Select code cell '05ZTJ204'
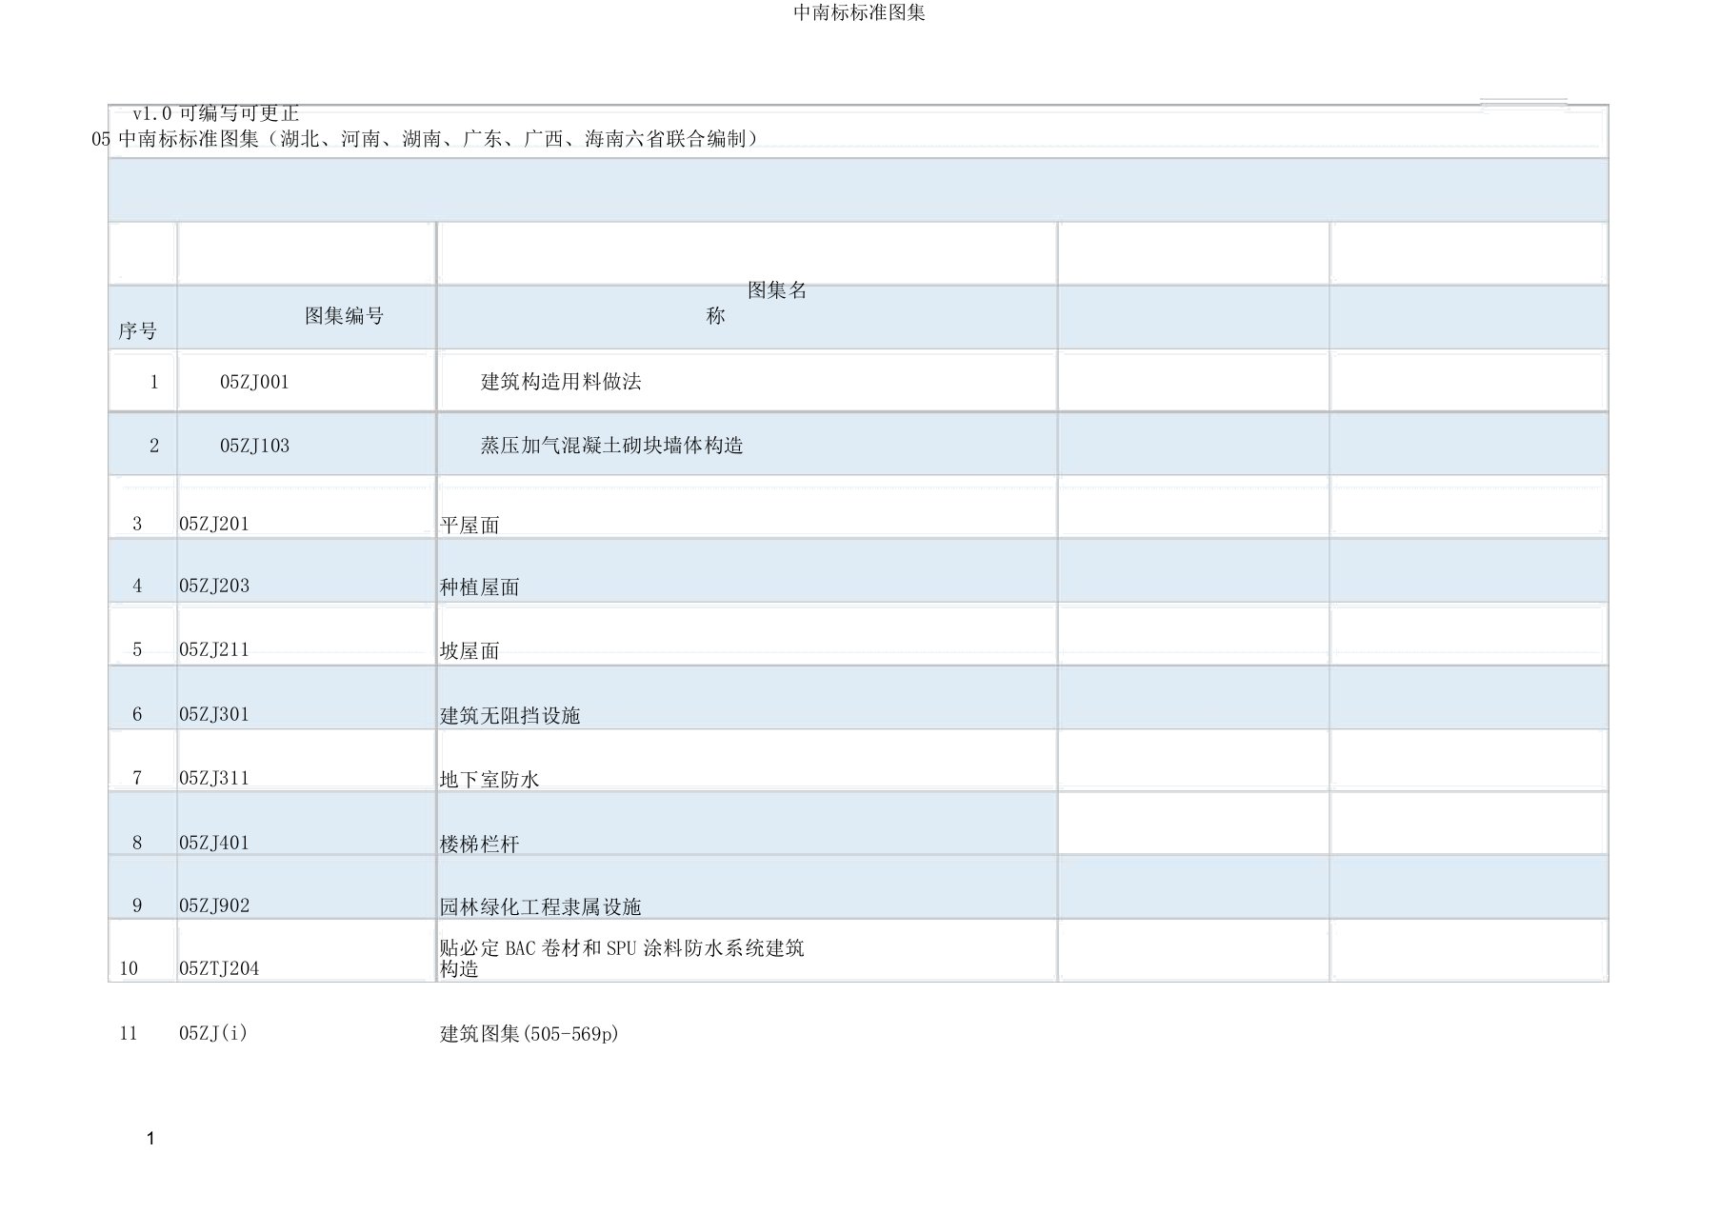Screen dimensions: 1718x1213 219,968
